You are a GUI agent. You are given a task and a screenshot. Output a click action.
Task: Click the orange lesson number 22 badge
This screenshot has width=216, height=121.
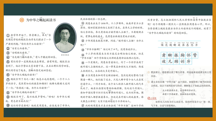point(22,20)
